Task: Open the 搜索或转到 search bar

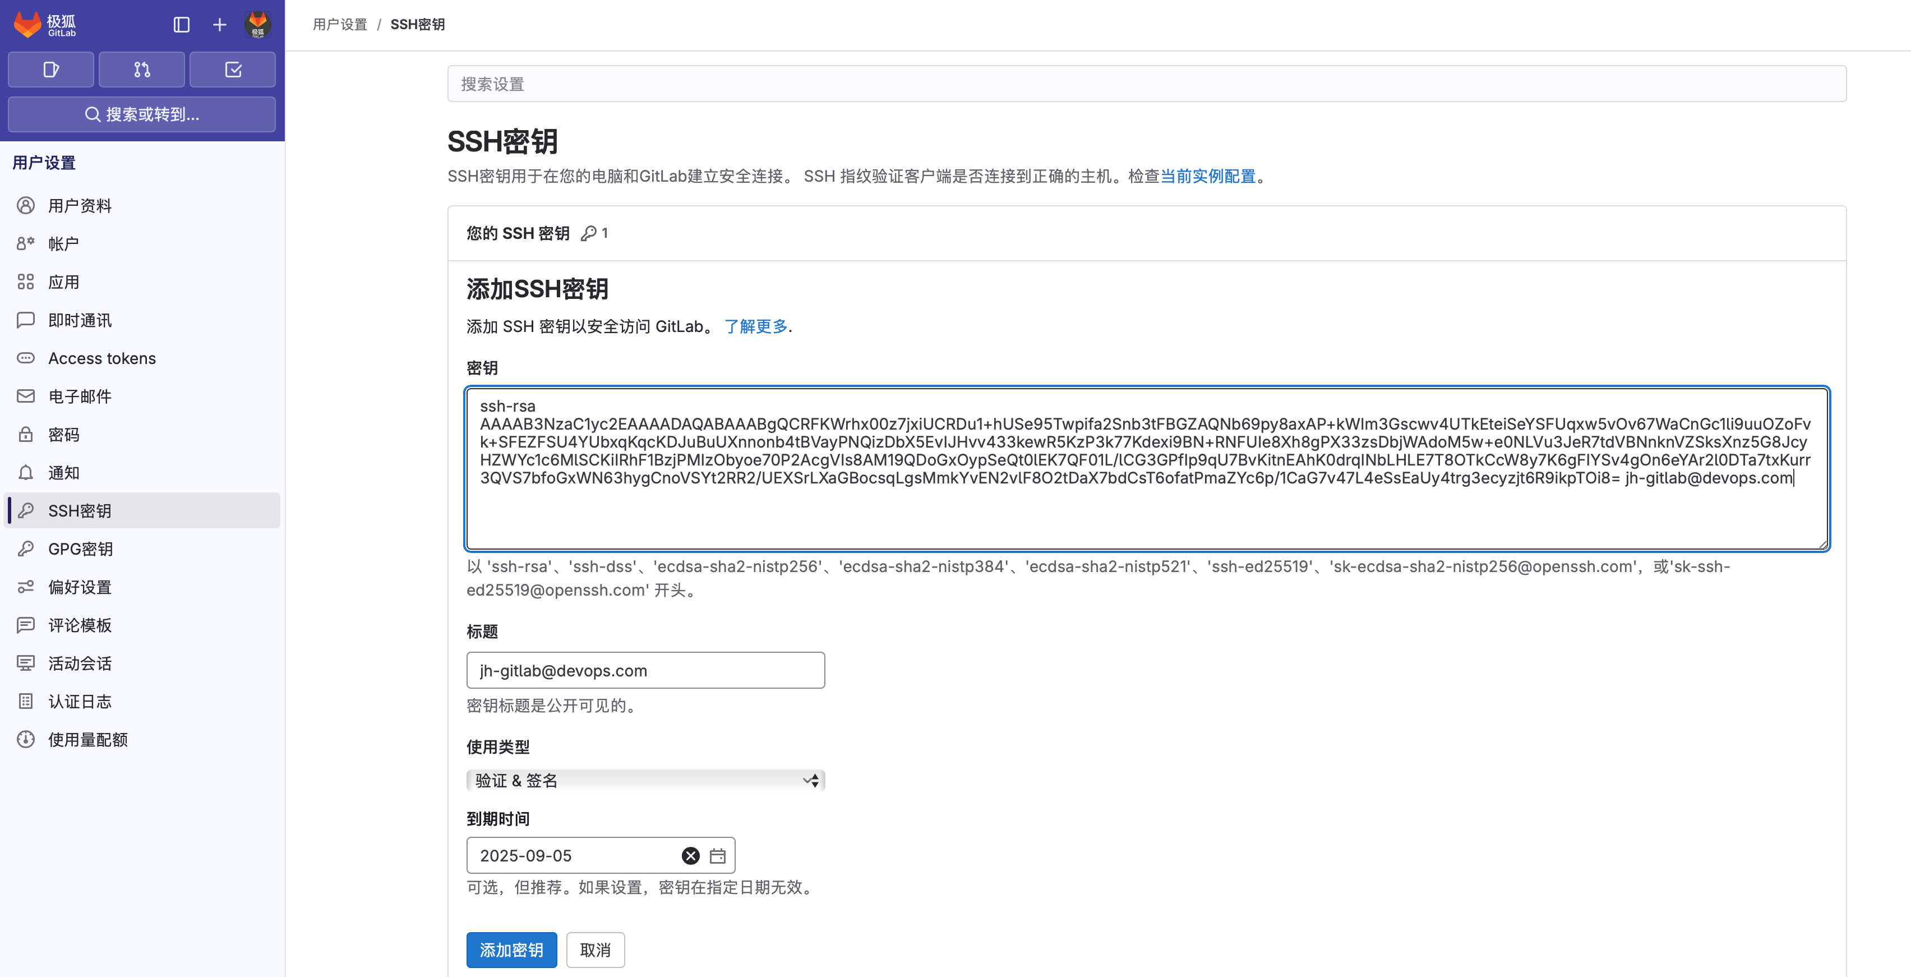Action: tap(142, 114)
